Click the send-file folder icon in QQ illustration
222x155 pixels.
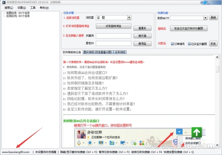112,143
